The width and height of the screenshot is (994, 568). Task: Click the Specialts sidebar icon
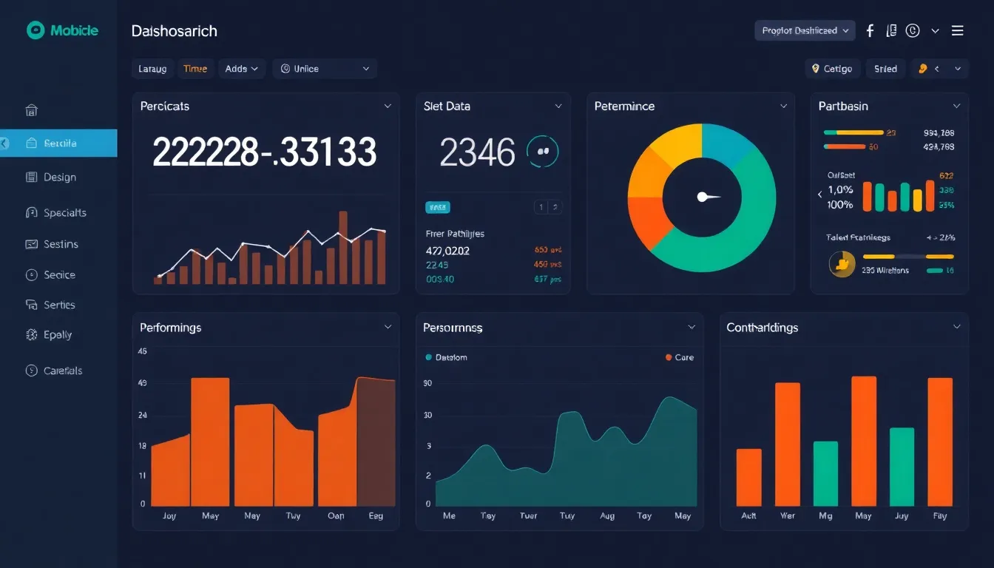click(31, 213)
